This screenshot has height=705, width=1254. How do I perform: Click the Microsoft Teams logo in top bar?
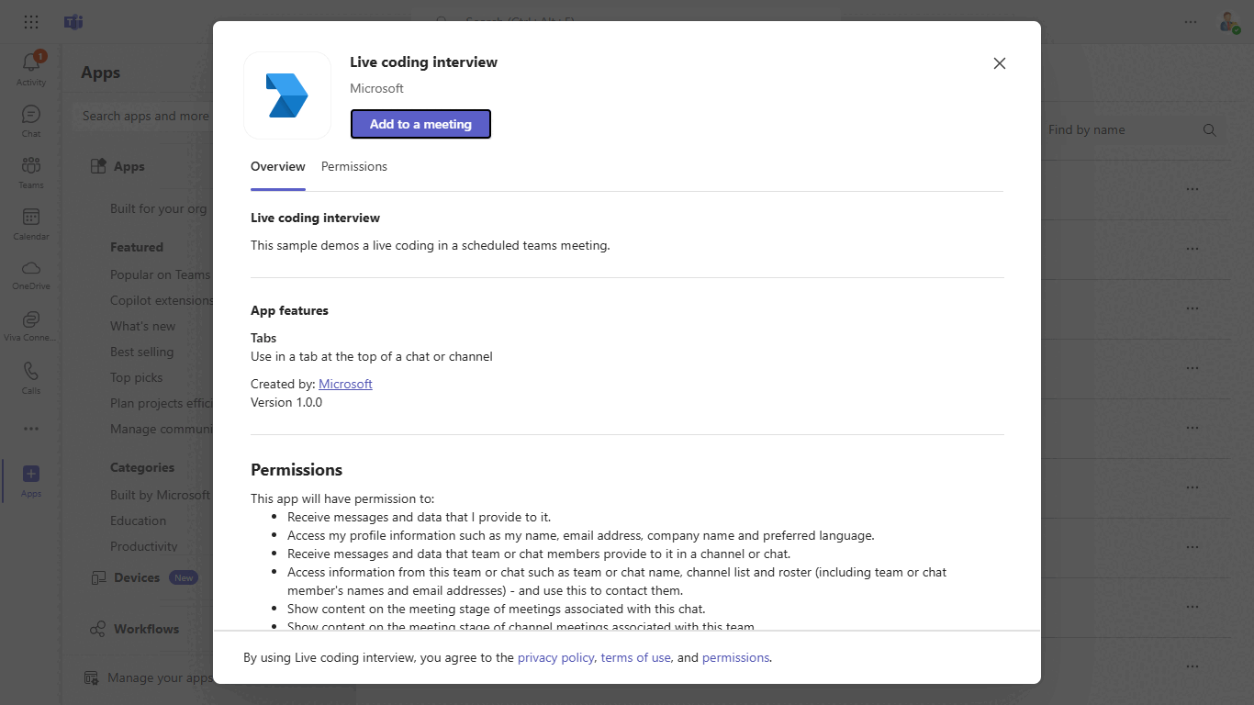(73, 21)
